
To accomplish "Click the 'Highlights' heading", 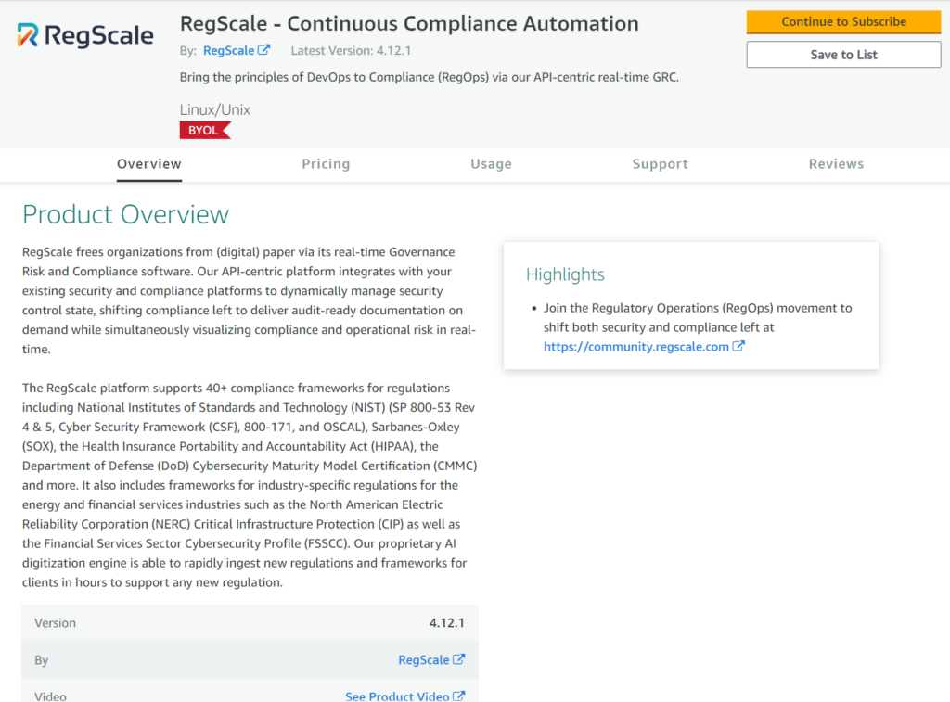I will pyautogui.click(x=565, y=274).
